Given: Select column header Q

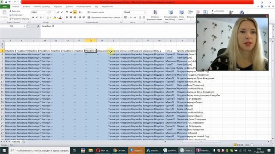Looking at the screenshot, I should [91, 41].
